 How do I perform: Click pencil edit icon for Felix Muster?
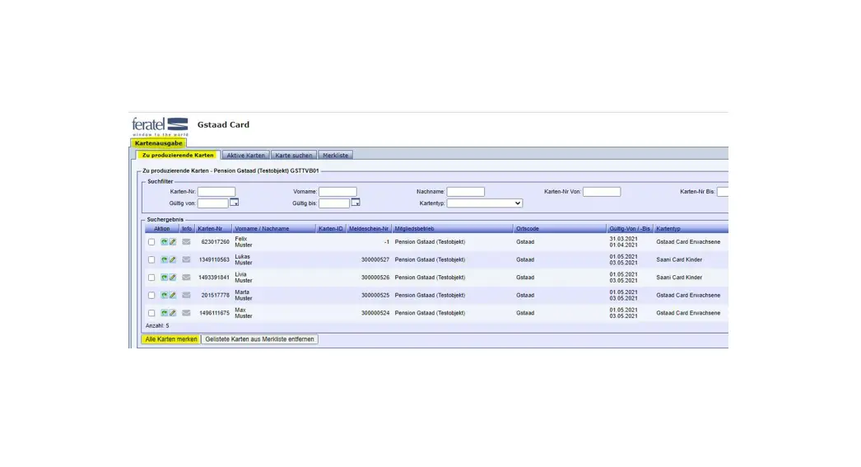point(172,242)
